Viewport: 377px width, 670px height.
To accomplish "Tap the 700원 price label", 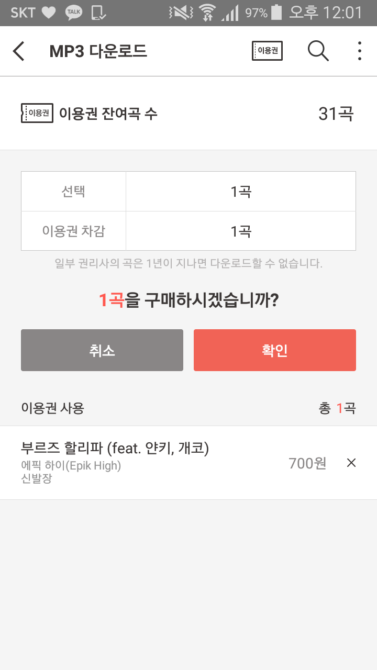I will coord(307,463).
